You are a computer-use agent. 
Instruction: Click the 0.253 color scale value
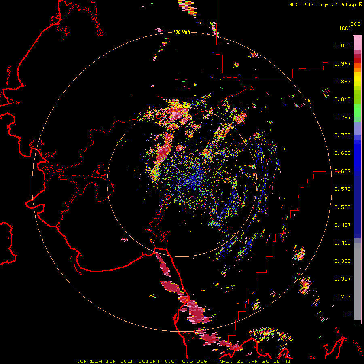point(343,297)
